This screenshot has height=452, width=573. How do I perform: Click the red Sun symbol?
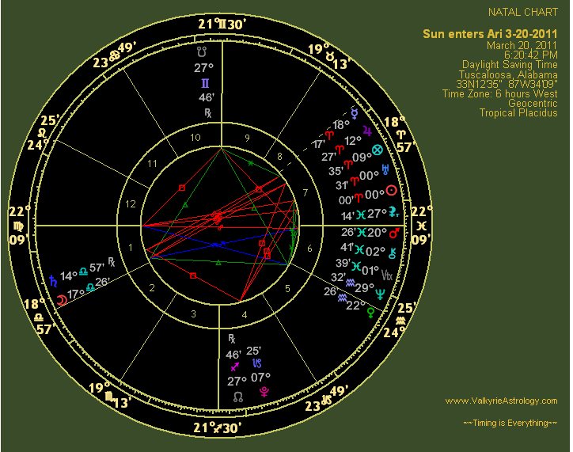390,190
